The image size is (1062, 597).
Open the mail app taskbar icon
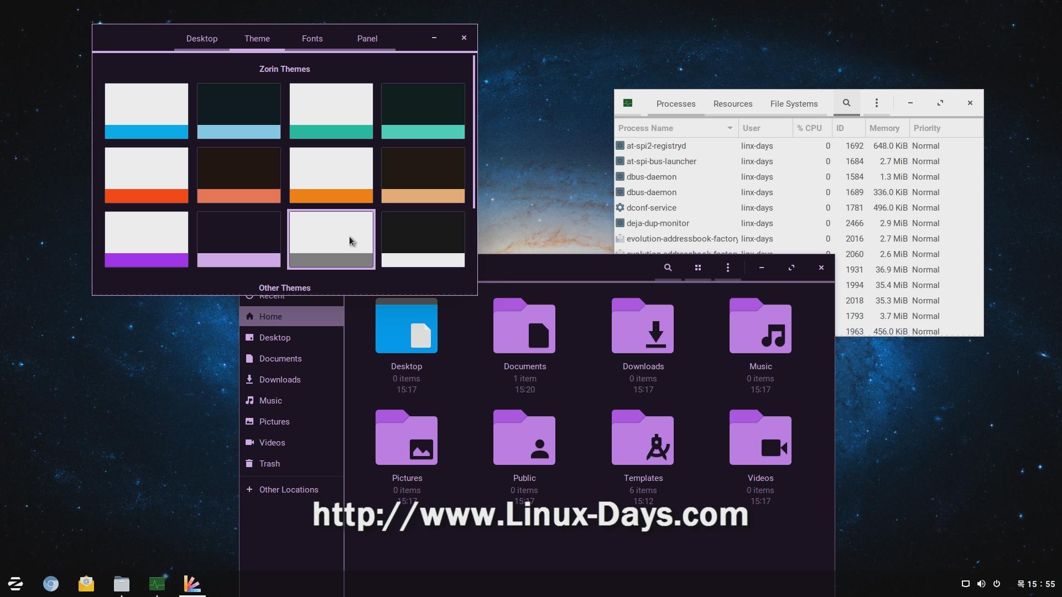coord(86,584)
